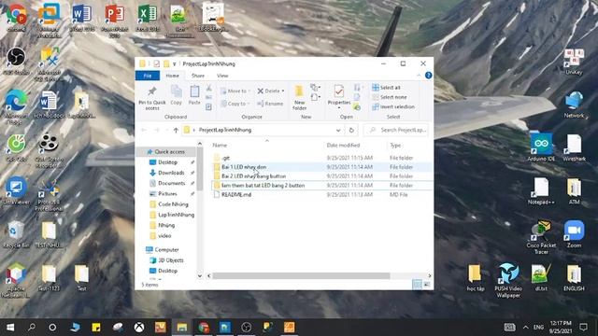Open the Easy access dropdown

coord(315,97)
